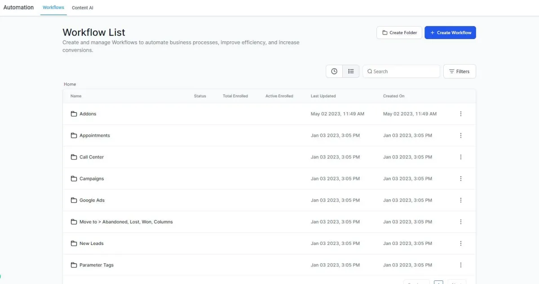539x284 pixels.
Task: Open the Addons folder icon
Action: pyautogui.click(x=74, y=114)
